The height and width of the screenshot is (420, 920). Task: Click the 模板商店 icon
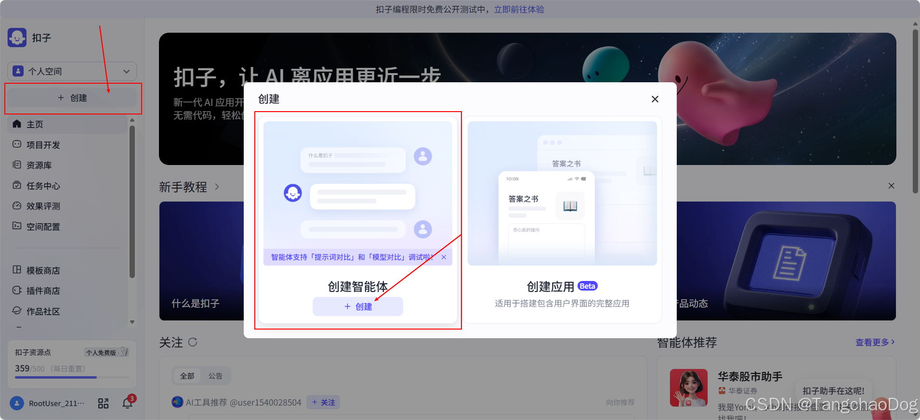(17, 270)
